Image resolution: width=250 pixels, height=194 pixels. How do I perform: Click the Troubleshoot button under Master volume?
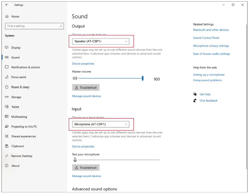[86, 88]
